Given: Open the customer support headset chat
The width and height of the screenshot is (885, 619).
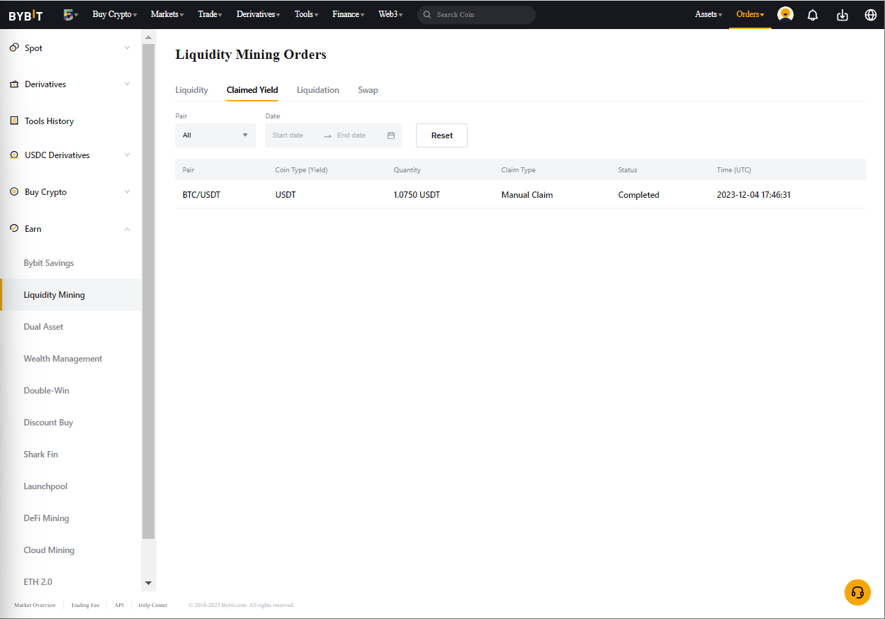Looking at the screenshot, I should tap(857, 592).
